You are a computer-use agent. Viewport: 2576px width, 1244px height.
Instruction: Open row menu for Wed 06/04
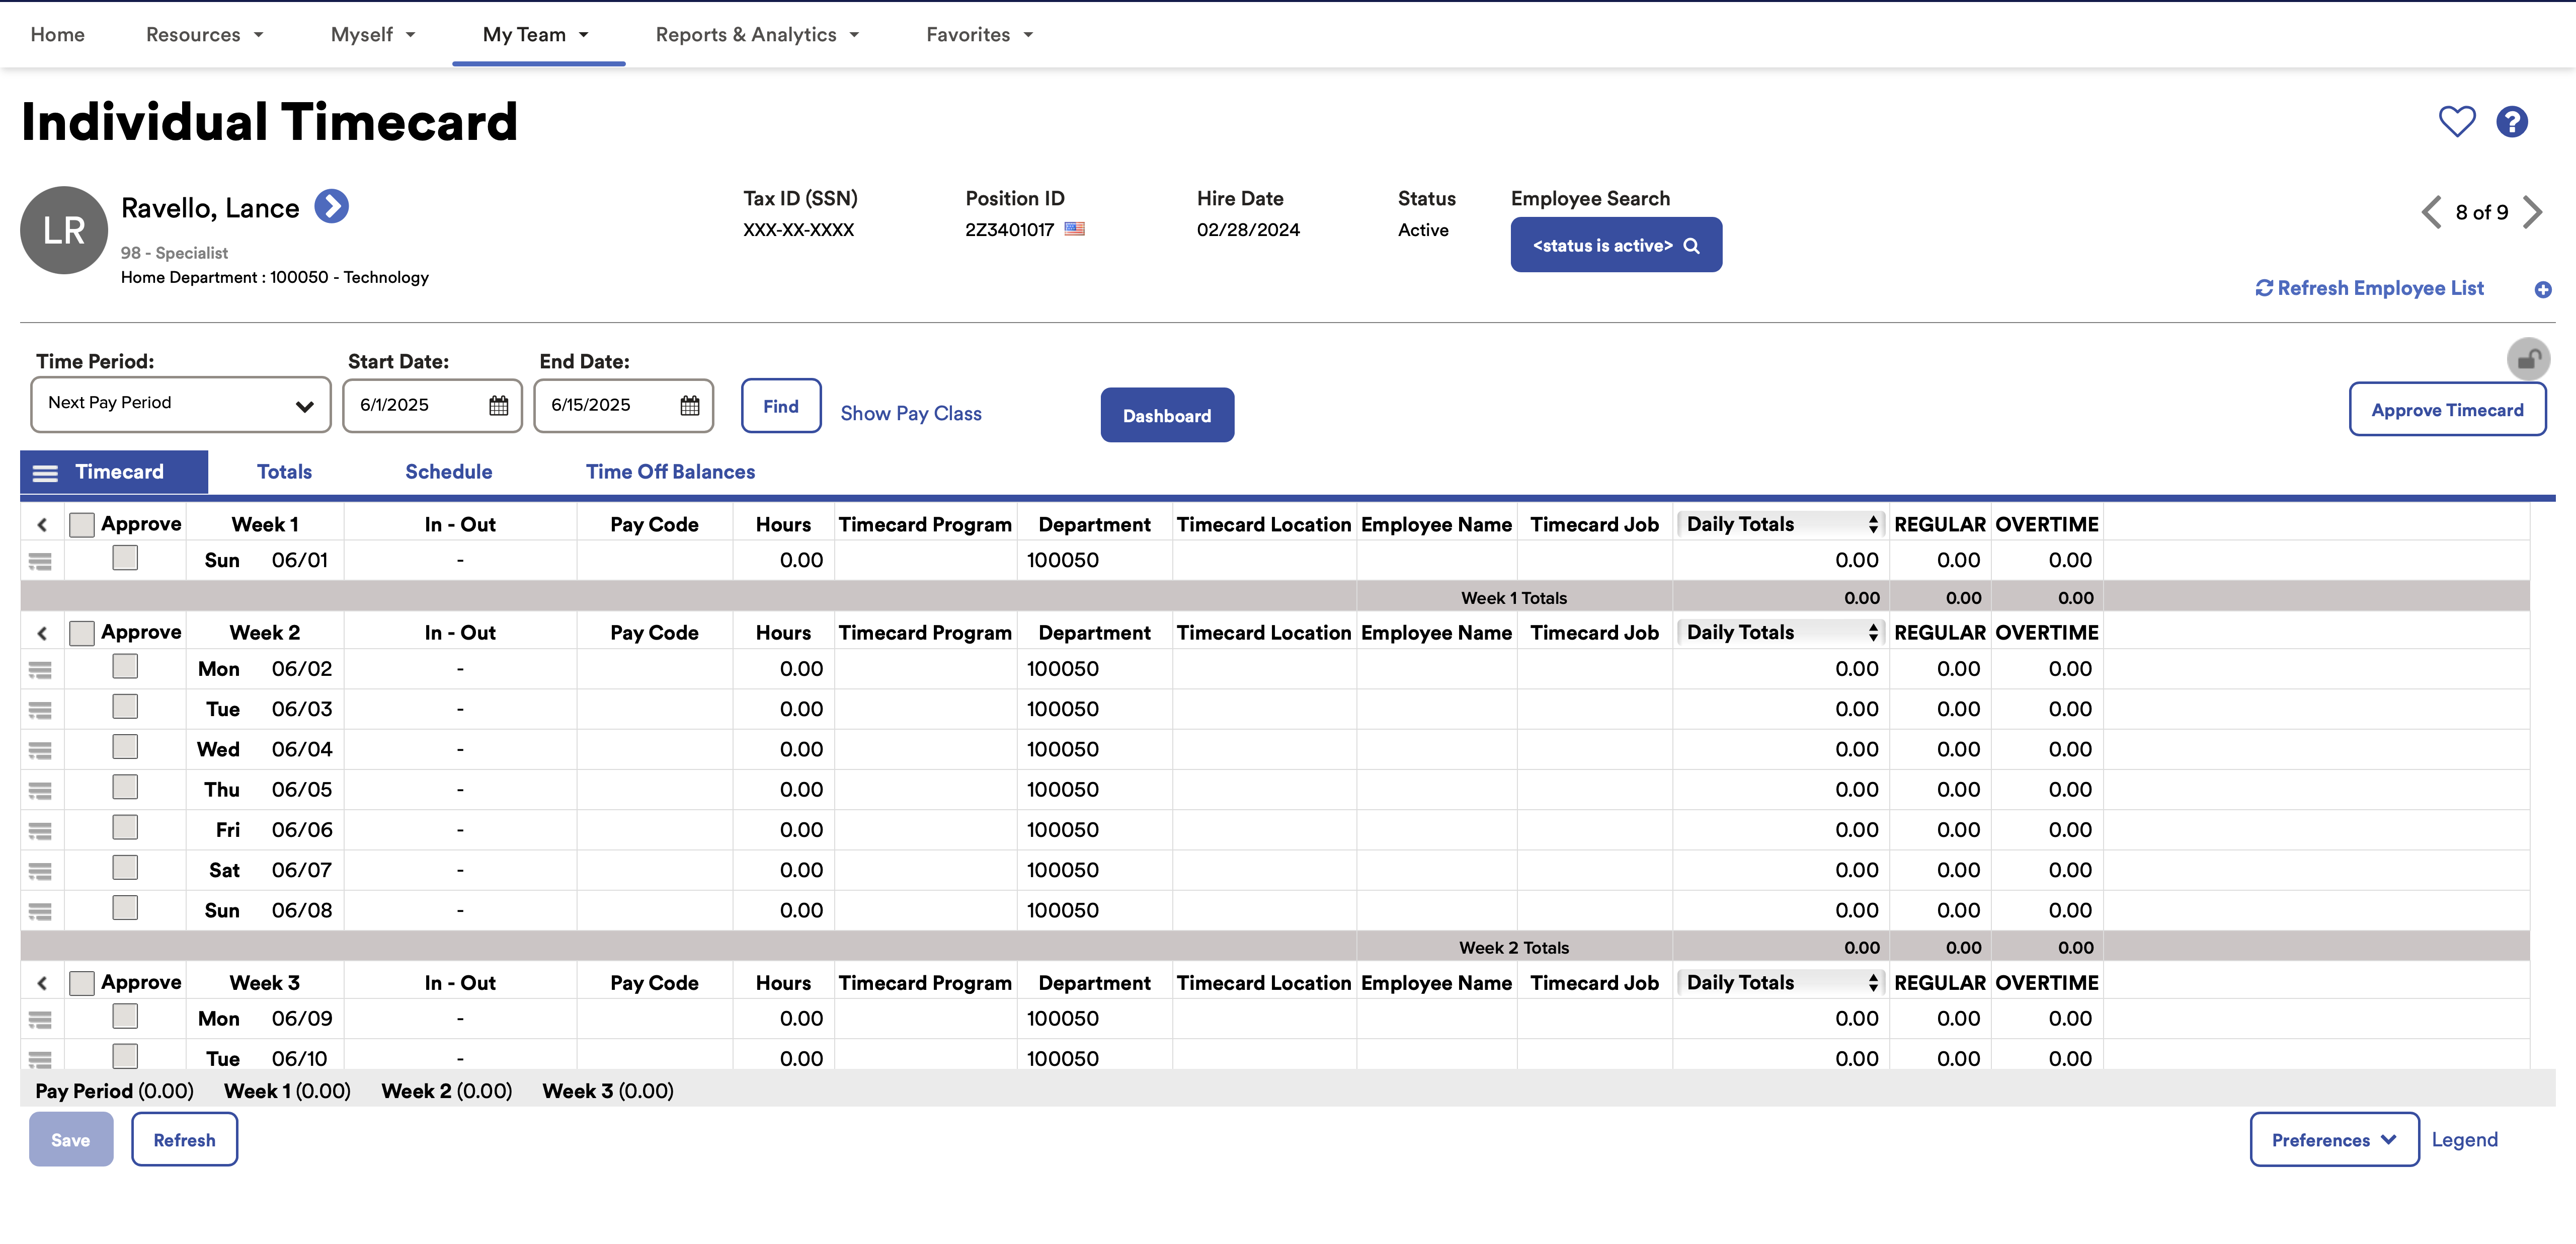(x=40, y=750)
